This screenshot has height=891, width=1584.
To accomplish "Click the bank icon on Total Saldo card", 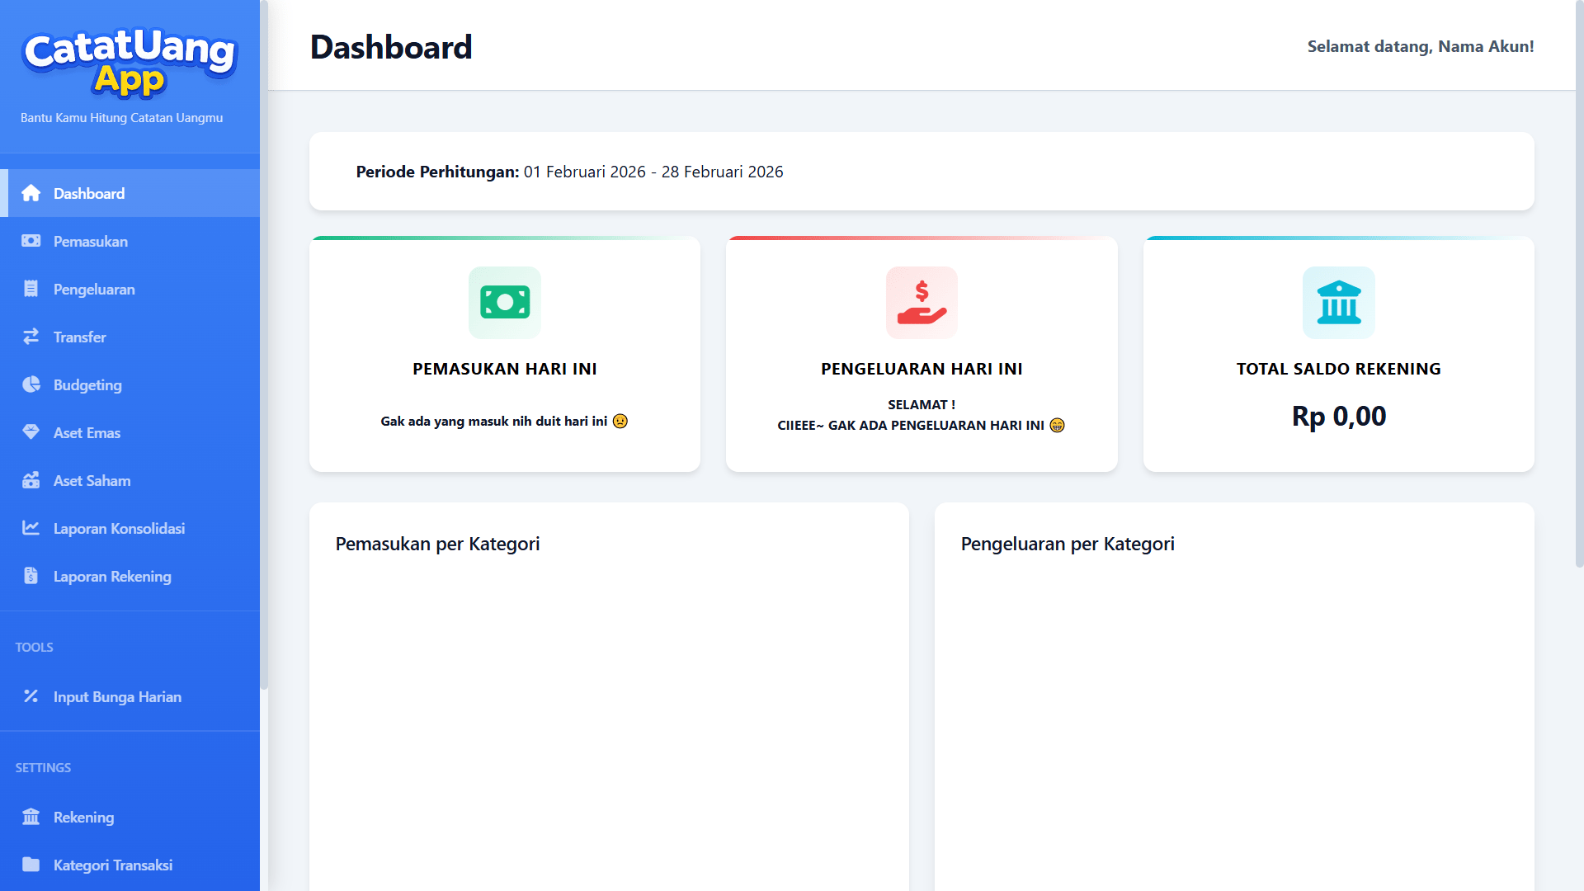I will (x=1338, y=302).
